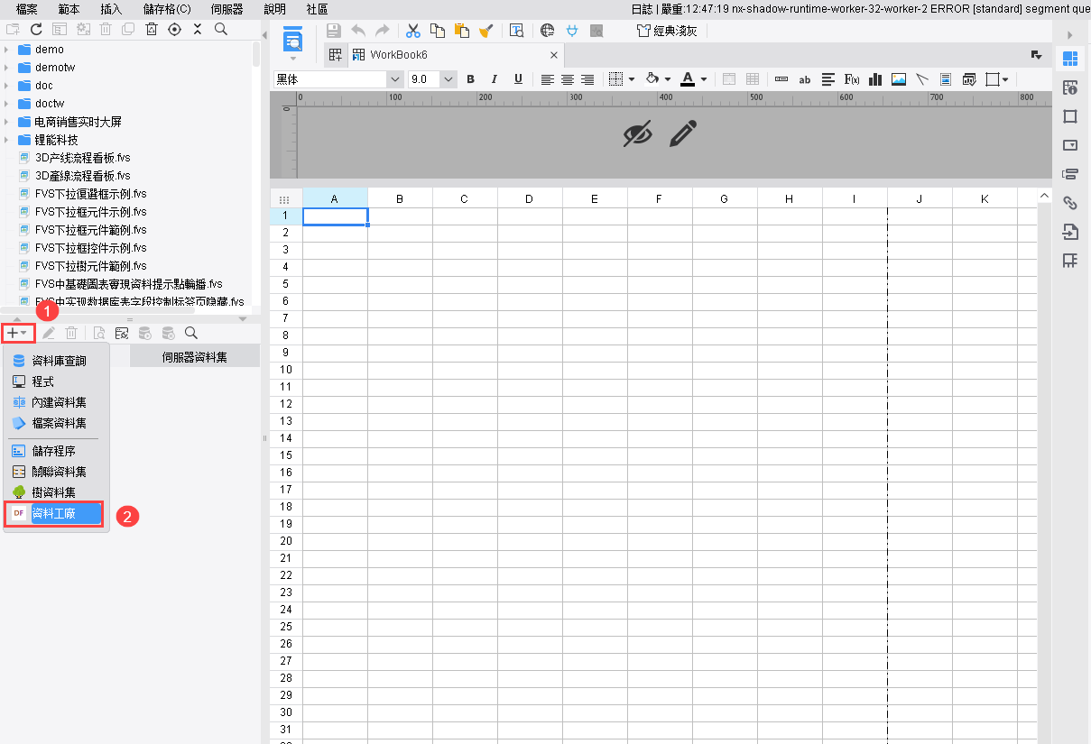Screen dimensions: 1091x744
Task: Insert formula with F(x) icon
Action: coord(851,79)
